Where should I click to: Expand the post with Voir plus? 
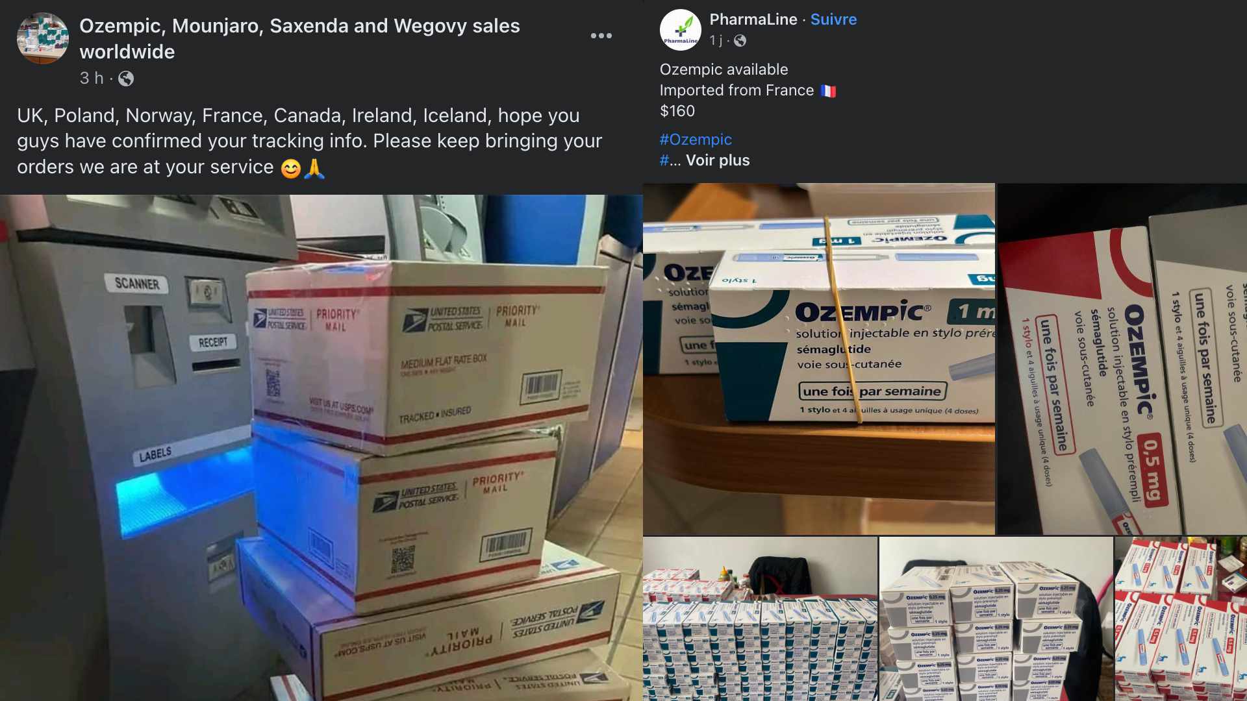point(718,160)
